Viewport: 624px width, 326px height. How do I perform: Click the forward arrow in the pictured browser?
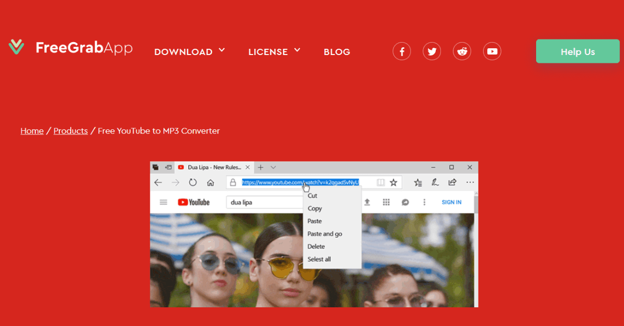click(x=176, y=182)
